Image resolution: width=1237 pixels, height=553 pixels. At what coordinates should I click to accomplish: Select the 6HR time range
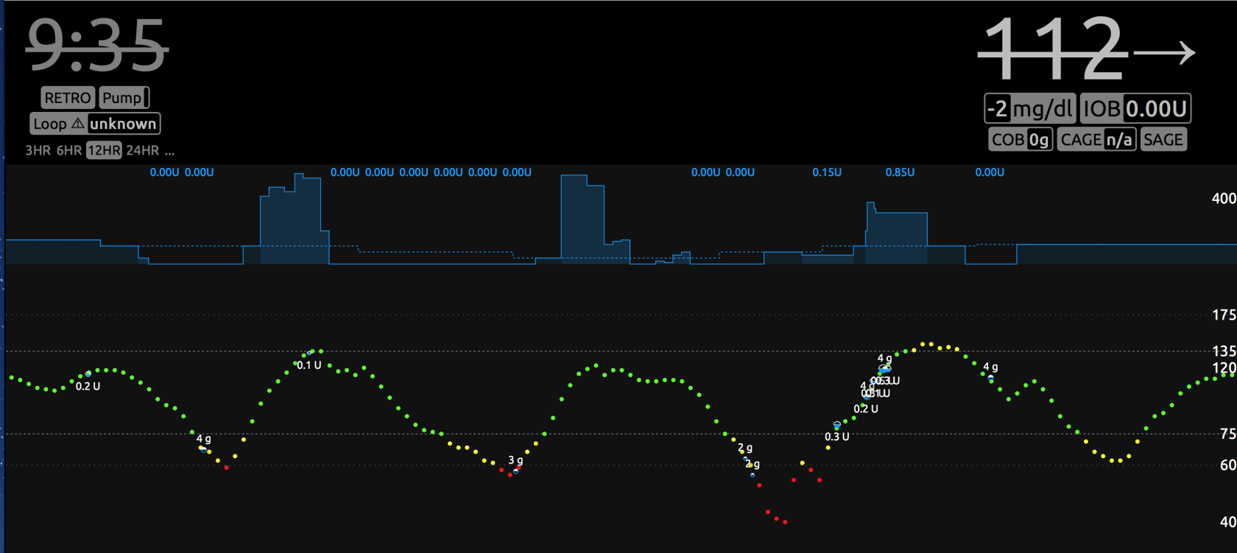tap(69, 150)
